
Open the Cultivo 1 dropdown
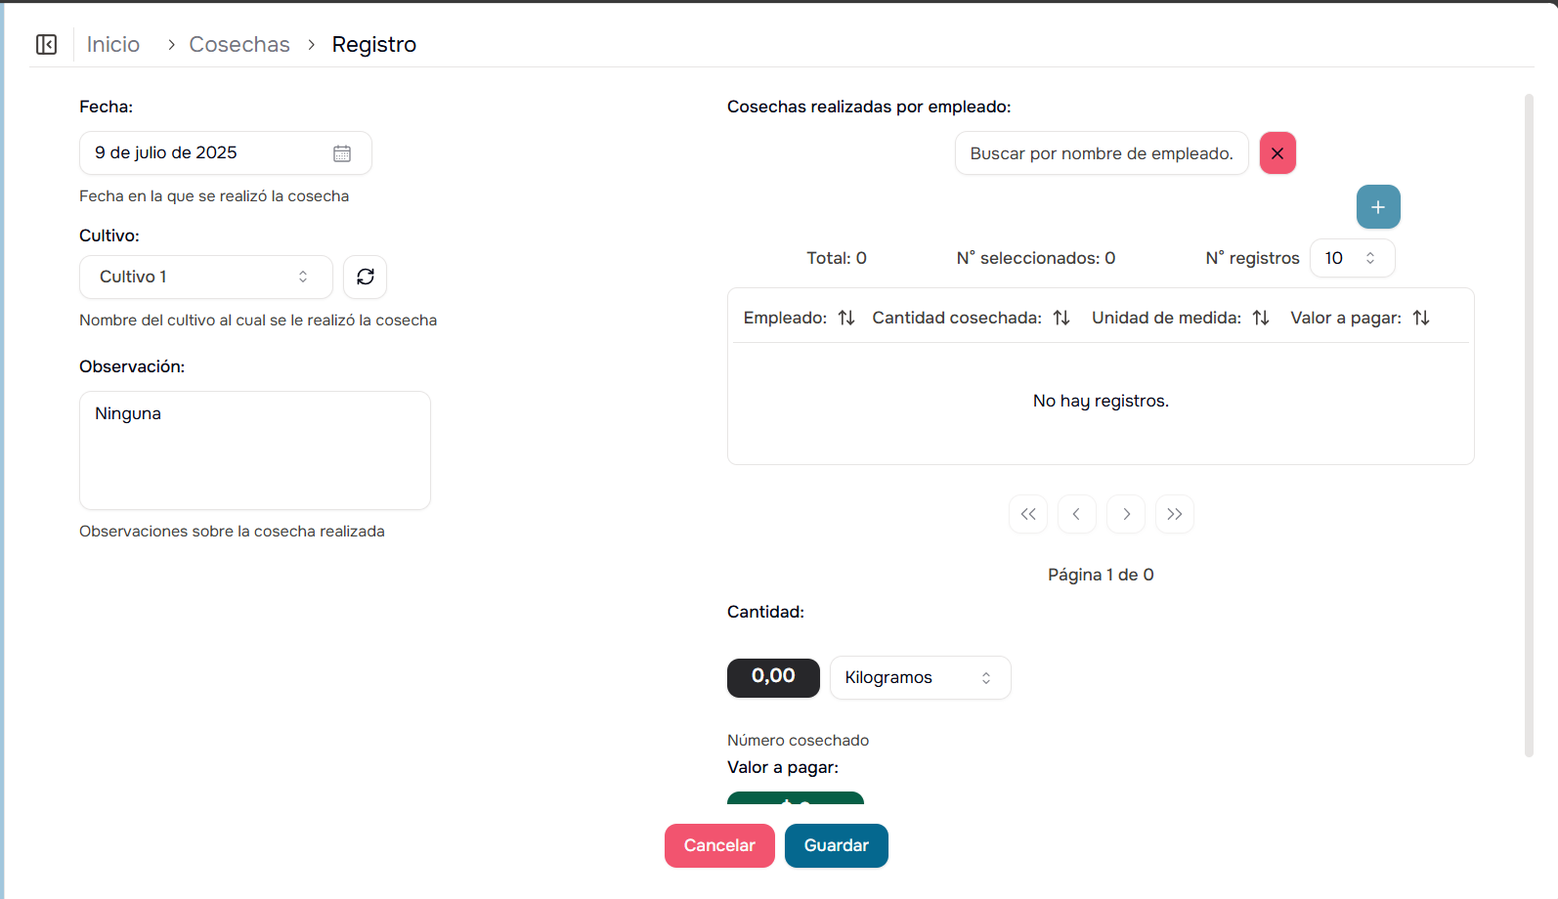click(205, 278)
